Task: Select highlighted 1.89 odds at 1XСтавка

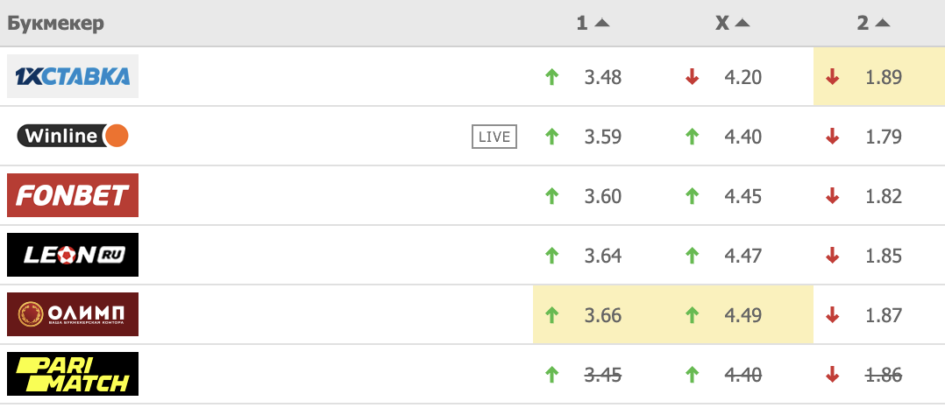Action: point(883,77)
